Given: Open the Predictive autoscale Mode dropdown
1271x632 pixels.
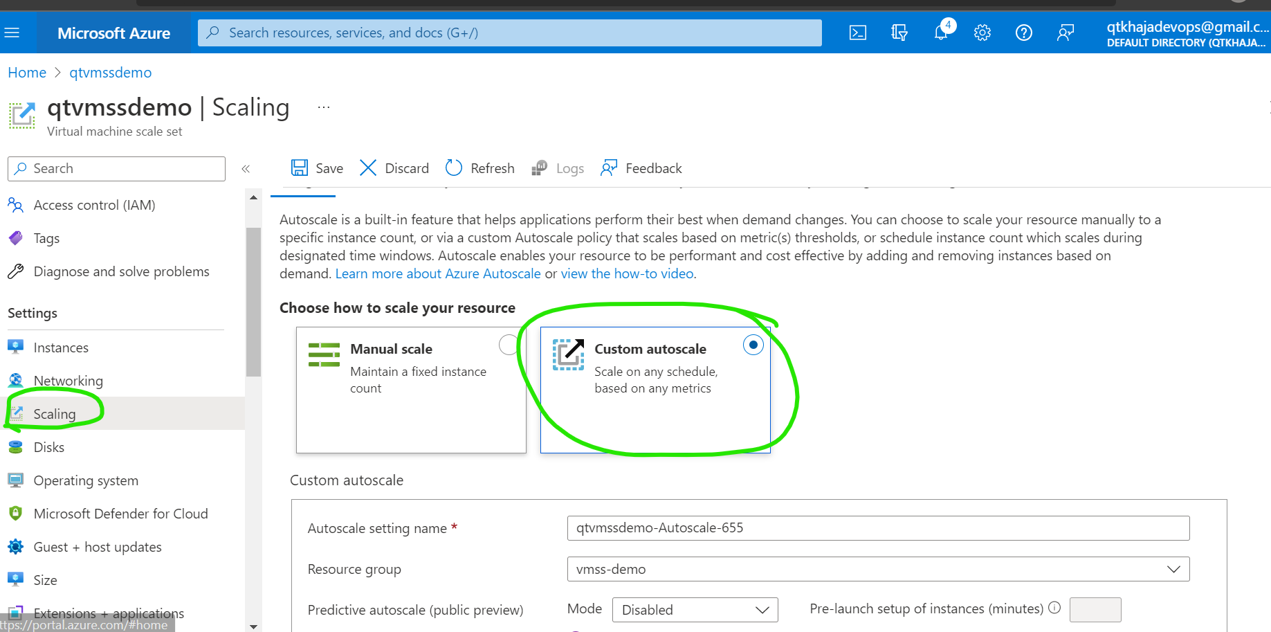Looking at the screenshot, I should point(695,610).
